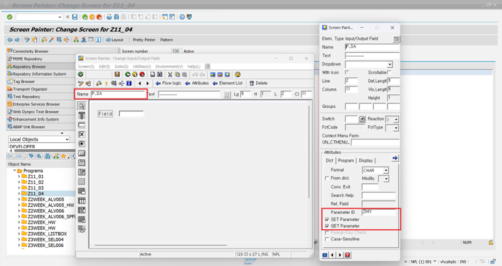The image size is (502, 266).
Task: Click the previous element left arrow
Action: coord(139,83)
